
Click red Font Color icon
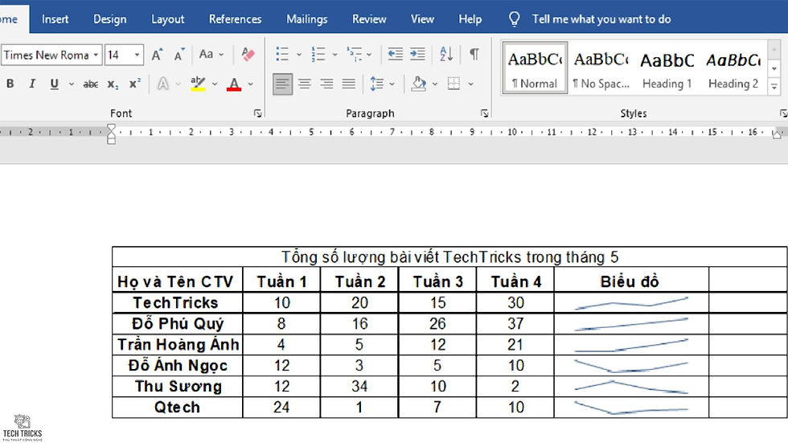pos(234,84)
